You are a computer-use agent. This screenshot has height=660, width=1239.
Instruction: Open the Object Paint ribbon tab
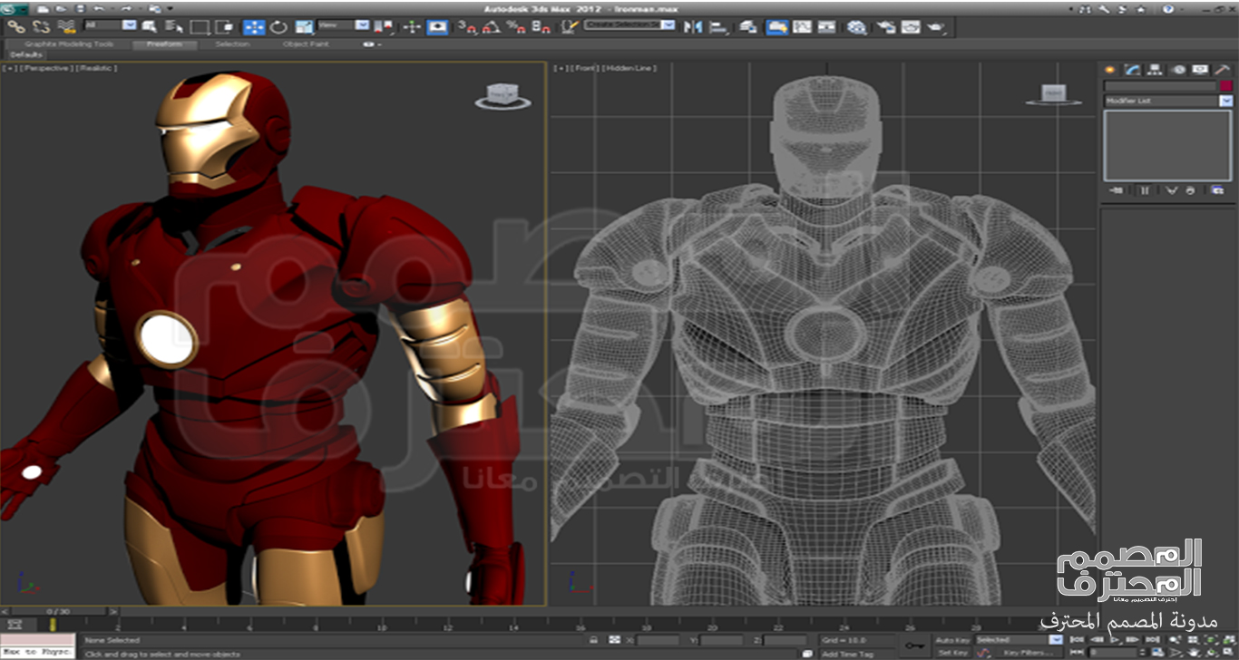[307, 44]
